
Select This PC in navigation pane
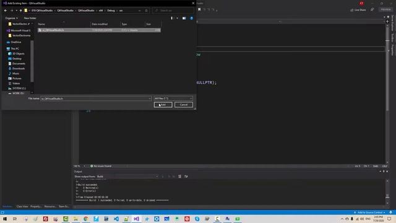coord(13,48)
